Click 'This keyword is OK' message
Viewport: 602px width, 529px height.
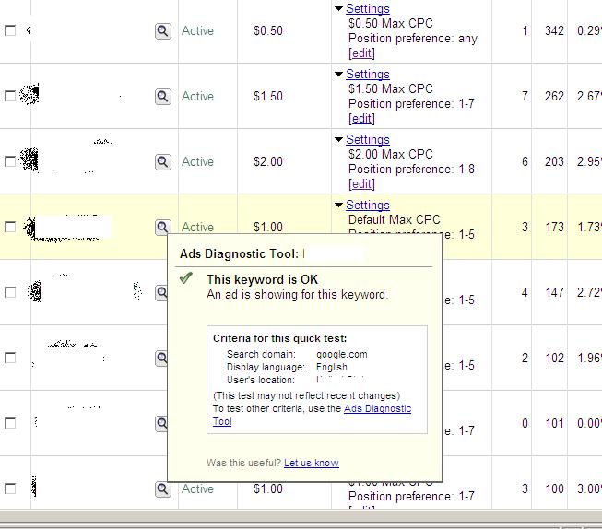point(262,279)
